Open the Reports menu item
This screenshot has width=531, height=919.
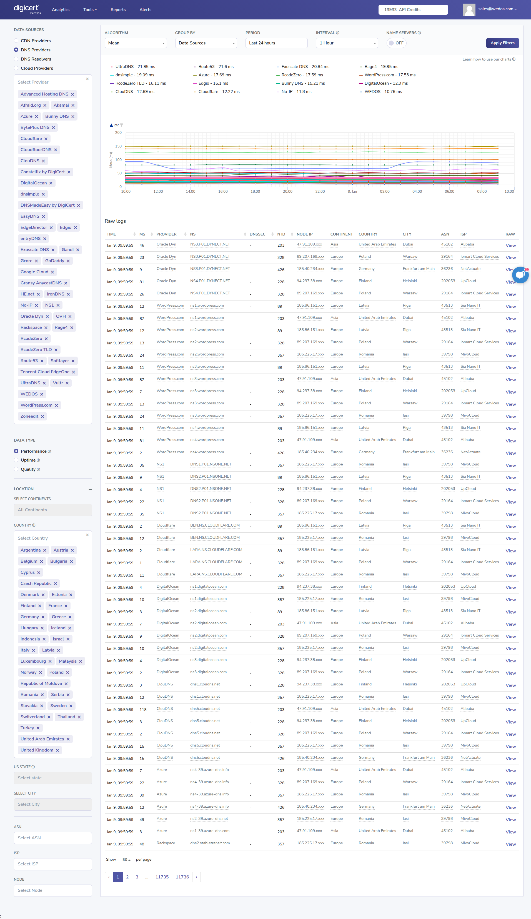pyautogui.click(x=118, y=10)
